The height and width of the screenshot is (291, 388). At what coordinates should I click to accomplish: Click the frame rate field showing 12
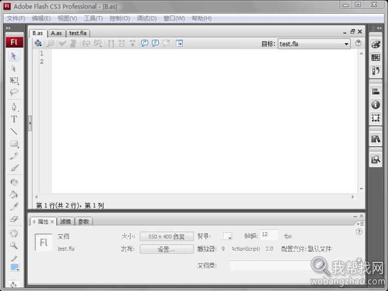point(269,235)
